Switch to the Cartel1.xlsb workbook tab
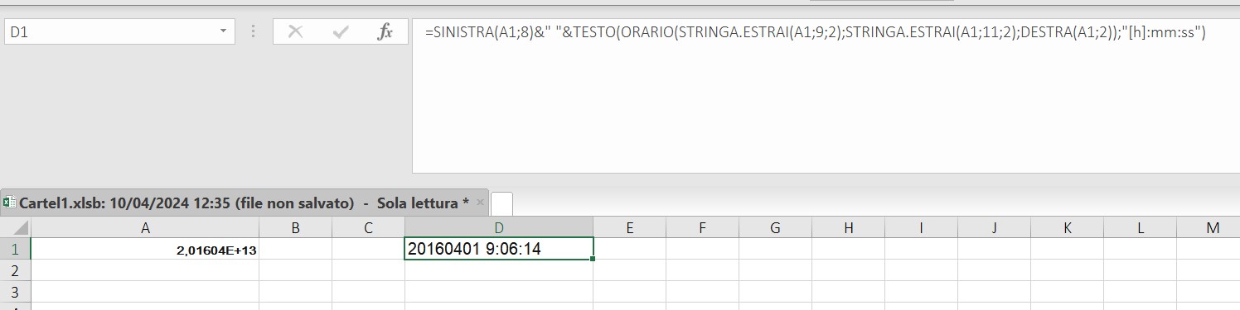1240x310 pixels. click(x=244, y=203)
